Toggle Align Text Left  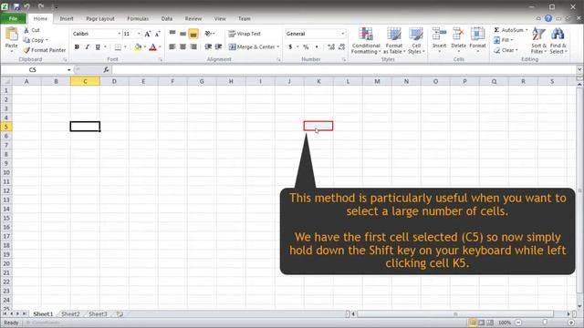coord(172,46)
